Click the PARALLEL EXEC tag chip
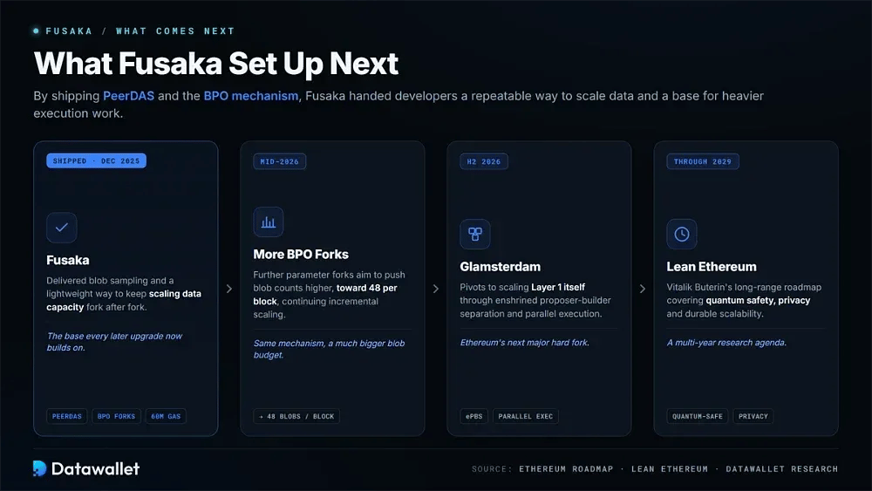 [x=526, y=417]
